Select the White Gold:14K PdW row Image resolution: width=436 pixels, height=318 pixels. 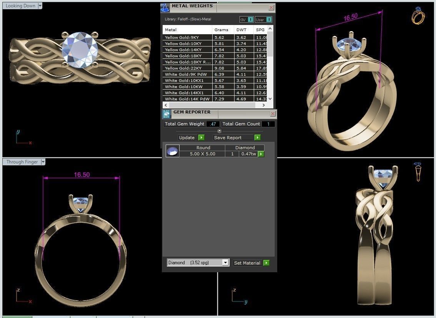click(215, 99)
